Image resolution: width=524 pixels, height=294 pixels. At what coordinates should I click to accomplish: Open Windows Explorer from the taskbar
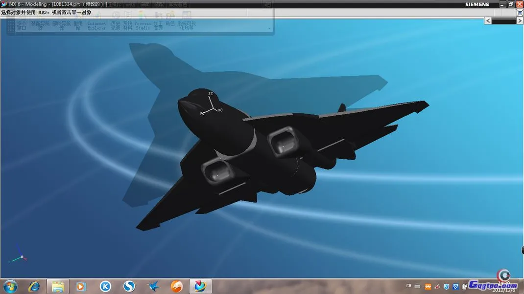(58, 286)
